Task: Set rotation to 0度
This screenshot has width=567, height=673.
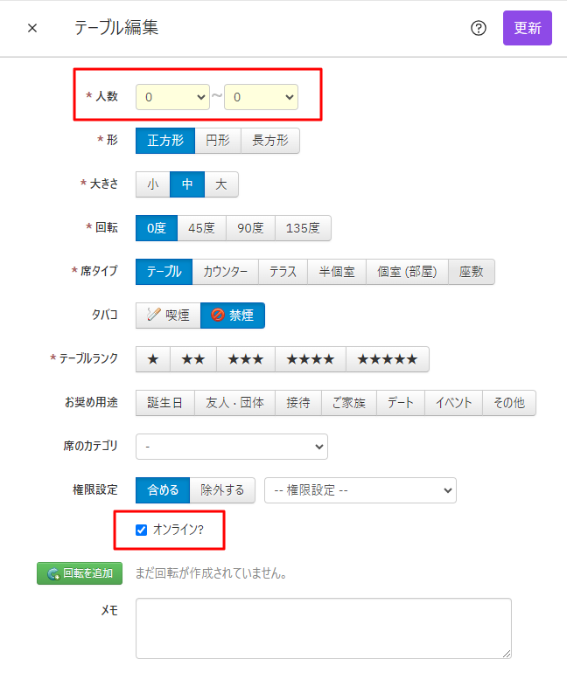Action: coord(157,228)
